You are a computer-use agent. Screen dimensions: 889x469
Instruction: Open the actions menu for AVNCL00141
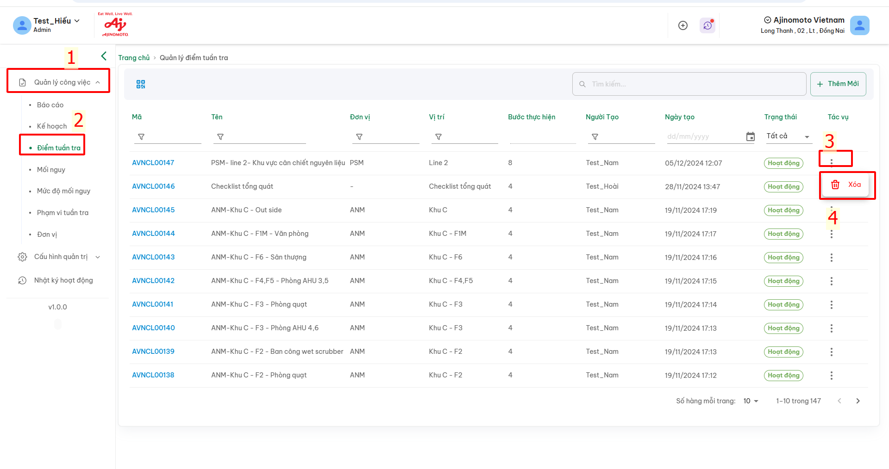(832, 305)
